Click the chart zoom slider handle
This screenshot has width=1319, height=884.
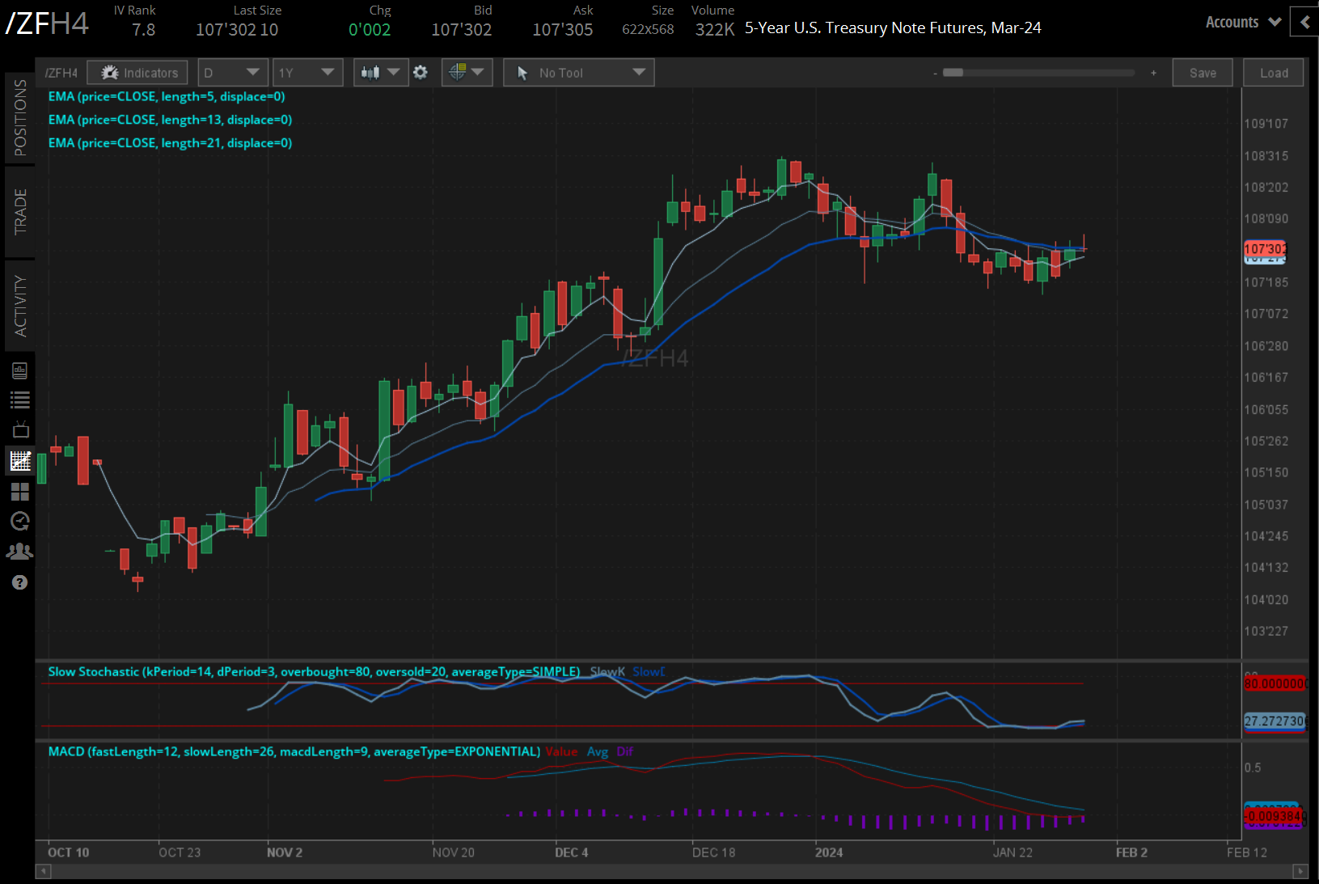953,73
